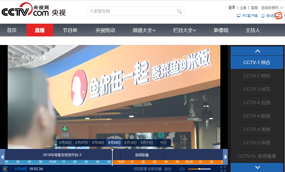Select date 6月09日
This screenshot has width=285, height=172.
click(114, 143)
